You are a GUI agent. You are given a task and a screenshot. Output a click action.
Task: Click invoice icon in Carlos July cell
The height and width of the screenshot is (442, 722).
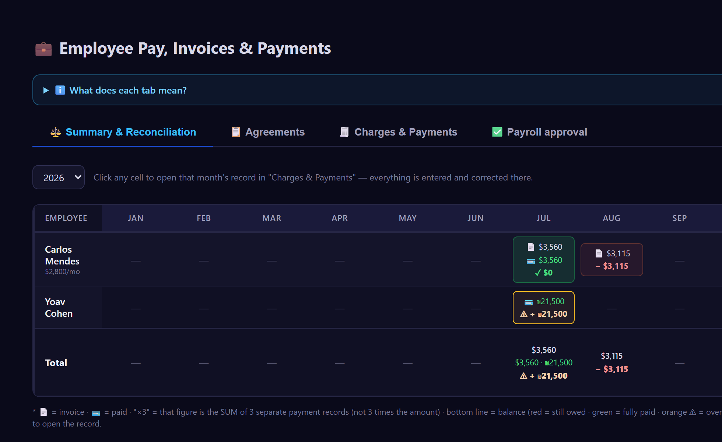tap(531, 247)
